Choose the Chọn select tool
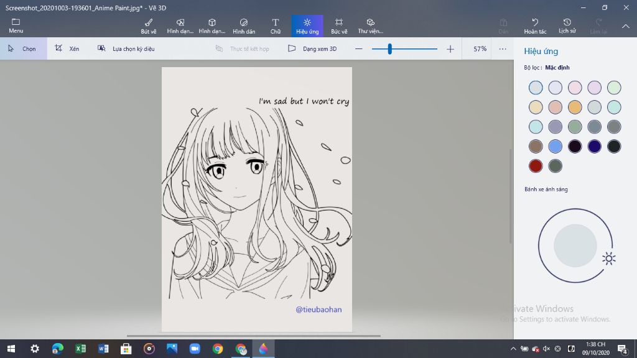Image resolution: width=637 pixels, height=358 pixels. point(24,48)
